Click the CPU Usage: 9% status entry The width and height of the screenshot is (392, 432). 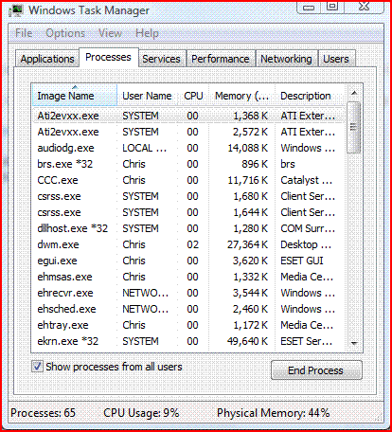(x=141, y=413)
